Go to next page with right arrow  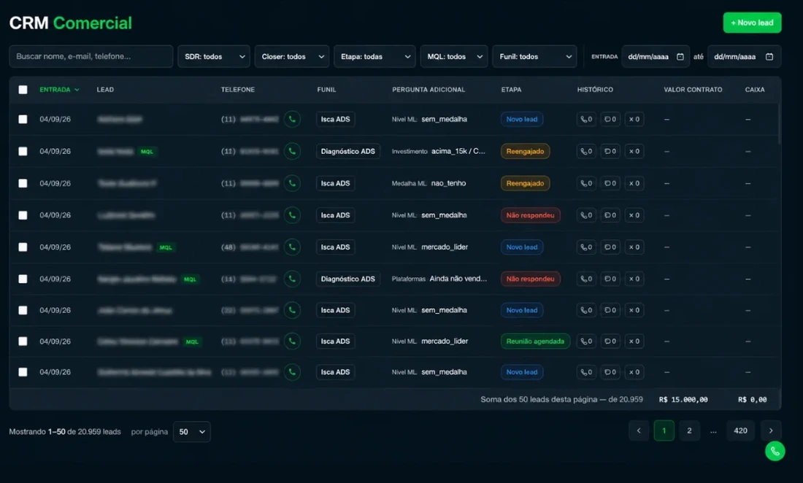point(771,430)
